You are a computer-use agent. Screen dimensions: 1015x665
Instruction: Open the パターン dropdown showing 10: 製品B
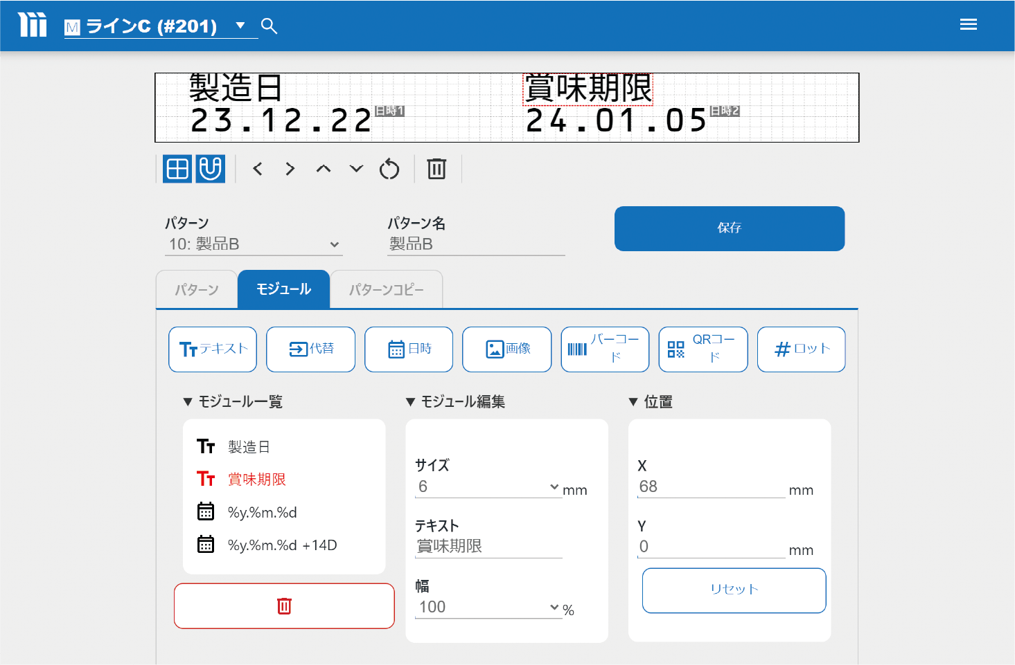pos(254,244)
